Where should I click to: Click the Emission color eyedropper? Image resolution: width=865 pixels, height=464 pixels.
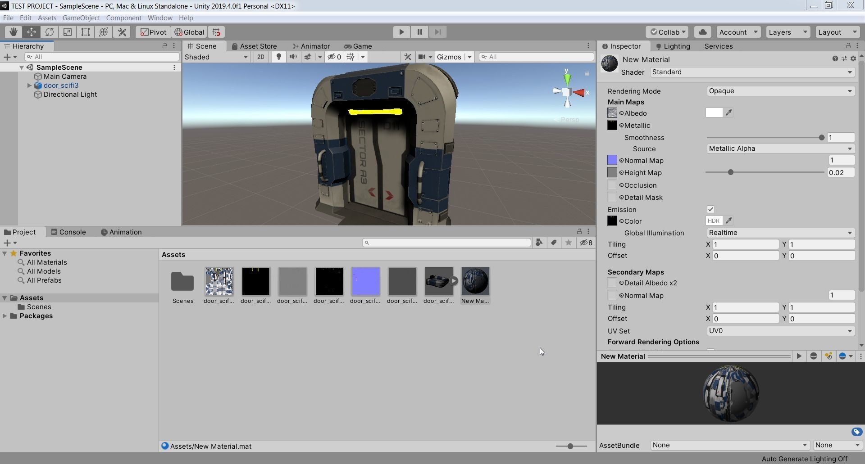(729, 221)
